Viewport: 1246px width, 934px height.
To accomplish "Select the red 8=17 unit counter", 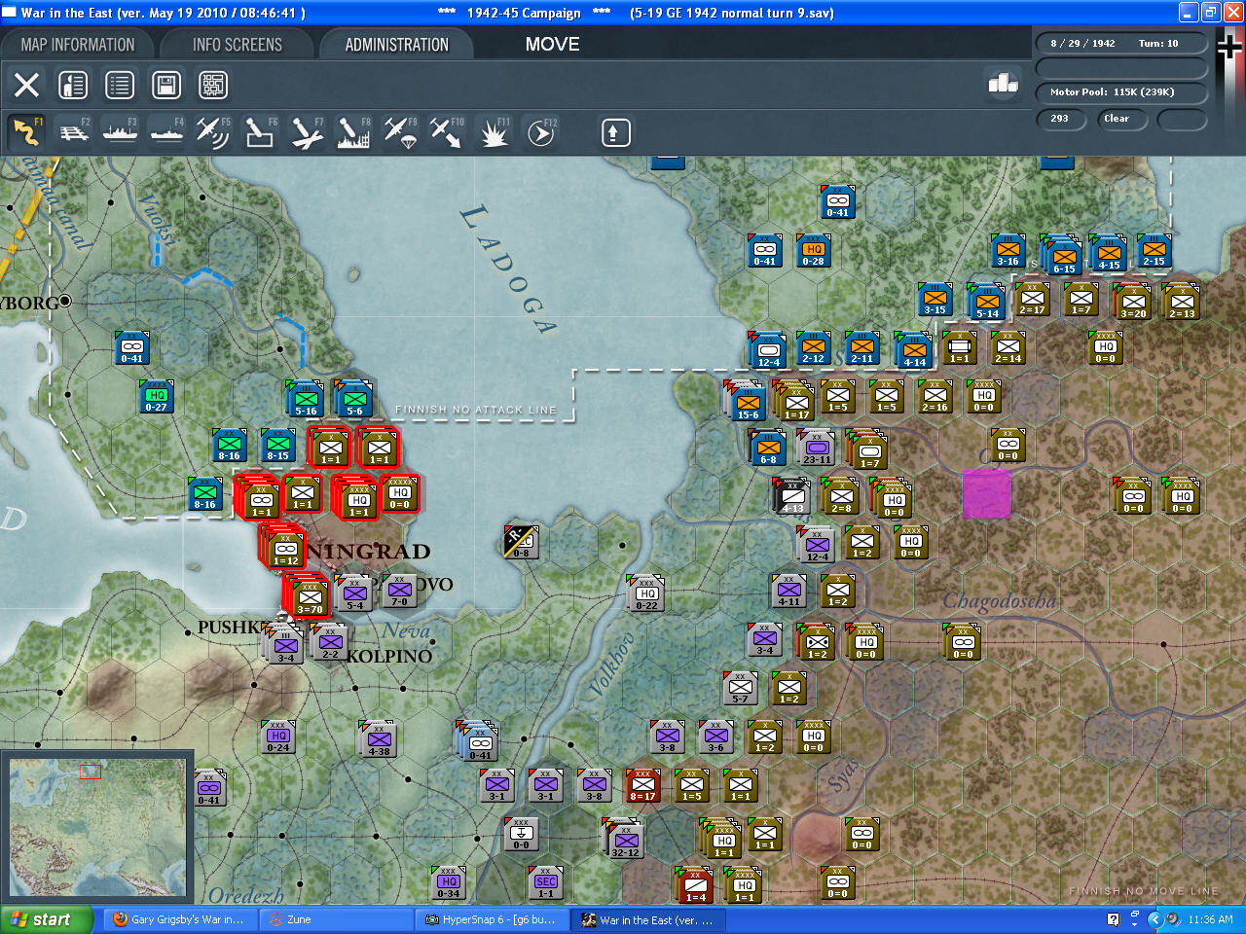I will tap(642, 785).
